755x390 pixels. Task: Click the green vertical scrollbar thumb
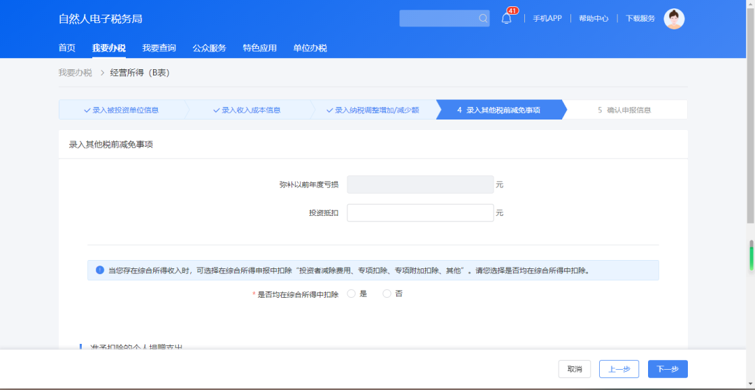click(x=752, y=257)
